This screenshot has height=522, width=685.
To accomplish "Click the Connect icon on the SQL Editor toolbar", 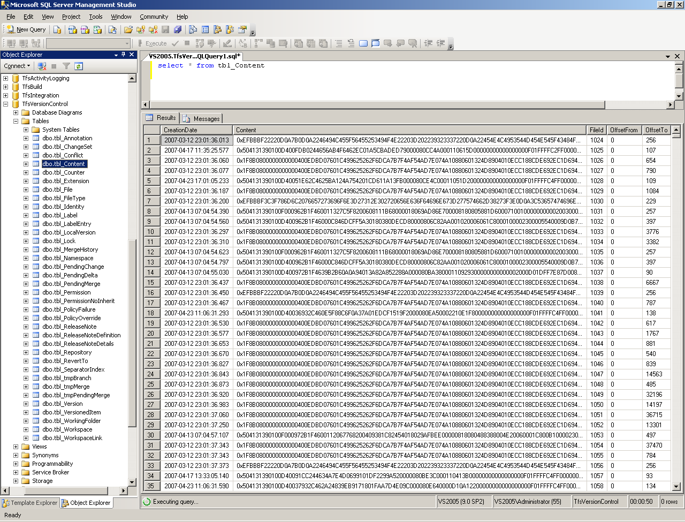I will pyautogui.click(x=11, y=43).
